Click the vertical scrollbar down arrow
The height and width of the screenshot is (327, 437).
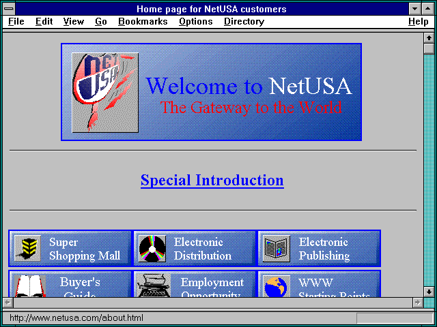pos(429,292)
